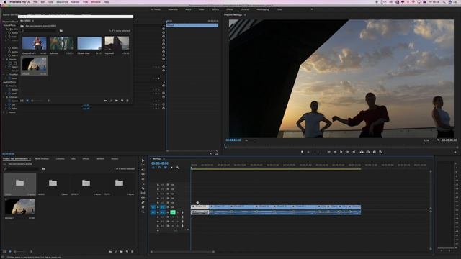
Task: Select the Hand tool
Action: [x=143, y=207]
